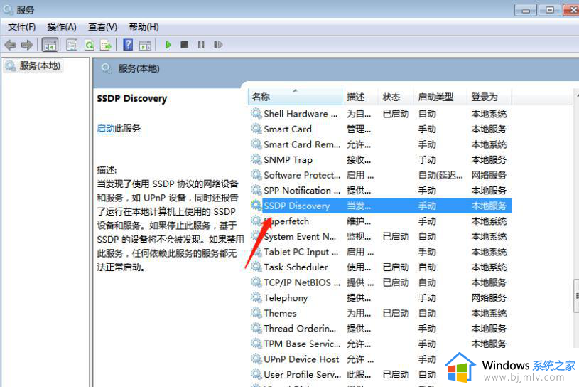Open the 文件(F) menu
579x387 pixels.
[x=22, y=27]
